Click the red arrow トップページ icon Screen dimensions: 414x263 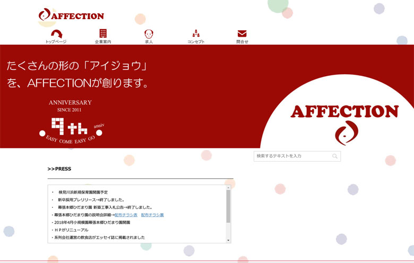pos(56,33)
